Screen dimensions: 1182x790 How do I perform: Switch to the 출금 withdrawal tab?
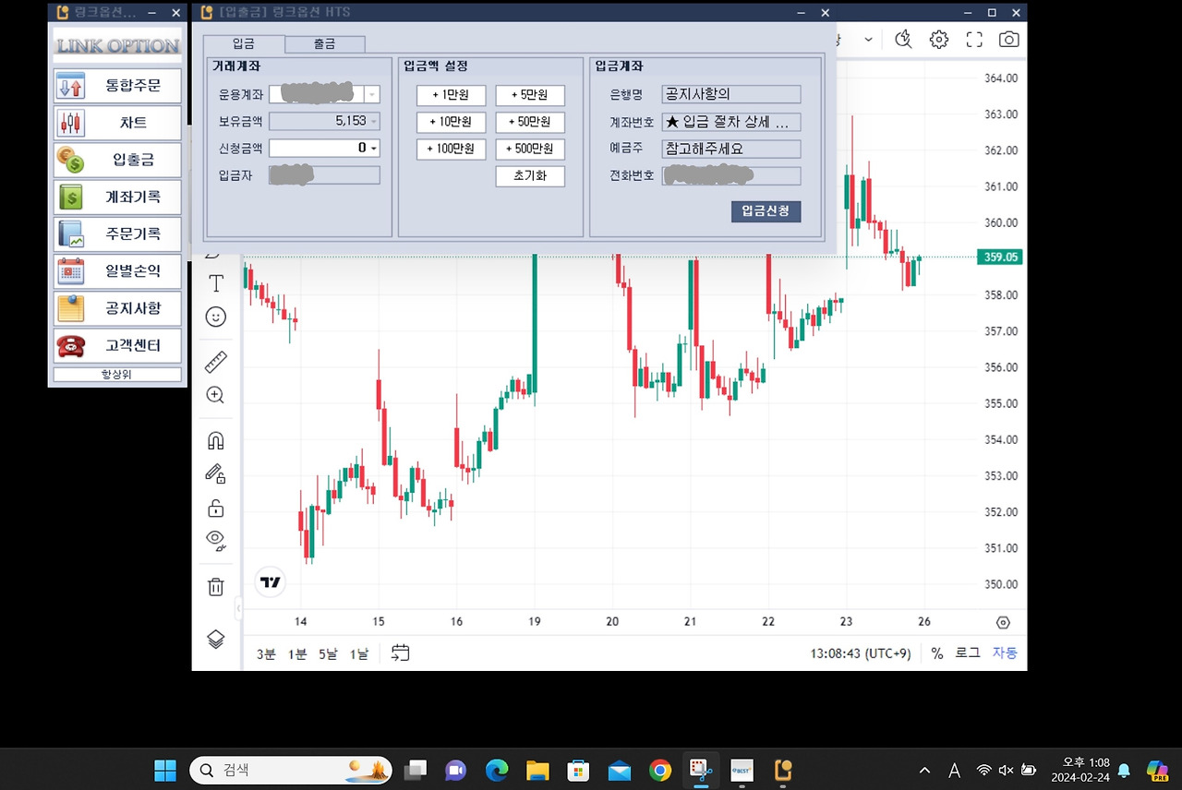(x=325, y=44)
